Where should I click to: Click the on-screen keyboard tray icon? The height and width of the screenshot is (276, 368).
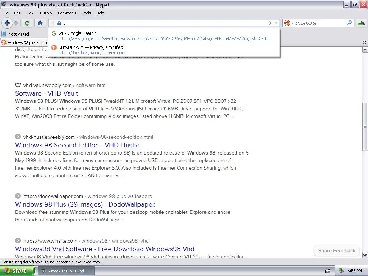point(328,271)
